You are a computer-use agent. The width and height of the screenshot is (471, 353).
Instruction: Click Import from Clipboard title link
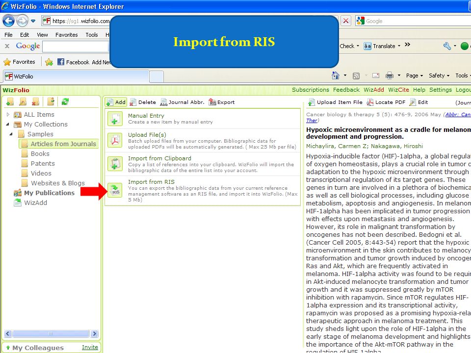tap(159, 158)
